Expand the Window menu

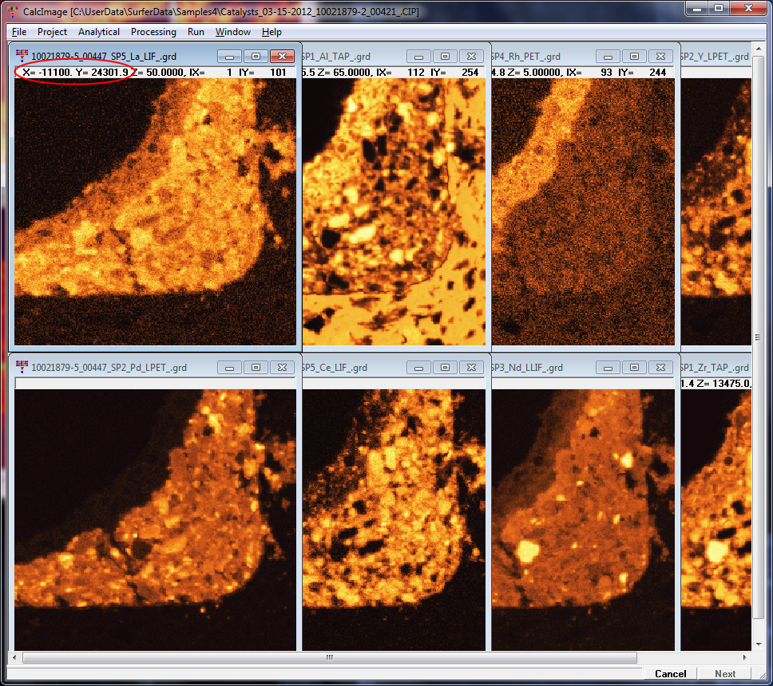pyautogui.click(x=232, y=32)
